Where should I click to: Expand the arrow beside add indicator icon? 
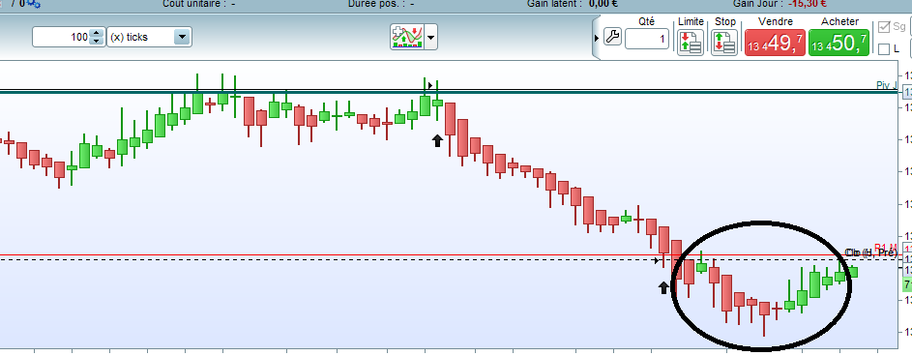[x=431, y=37]
